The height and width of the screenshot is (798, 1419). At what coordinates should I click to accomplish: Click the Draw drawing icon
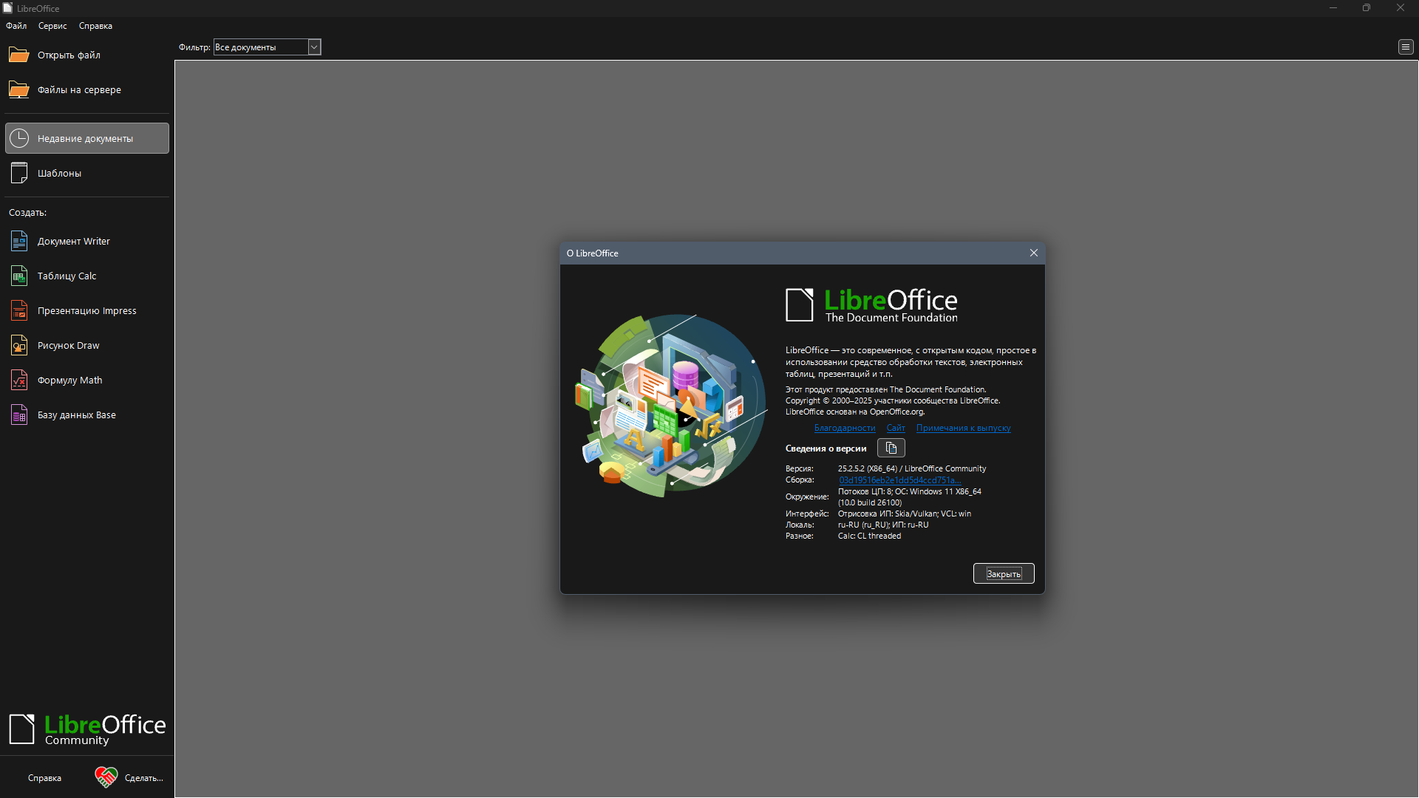(x=19, y=345)
